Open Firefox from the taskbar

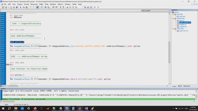pyautogui.click(x=35, y=108)
